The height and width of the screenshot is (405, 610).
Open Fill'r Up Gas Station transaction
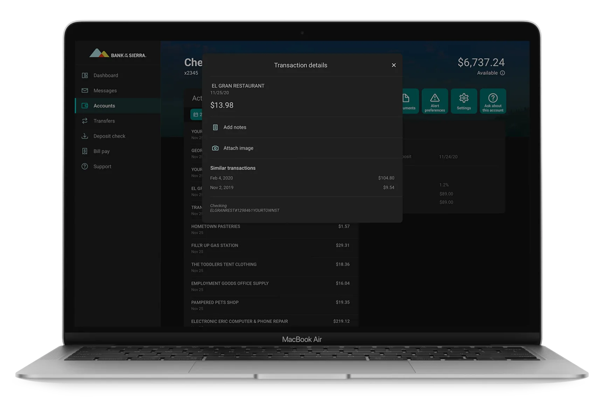(270, 248)
